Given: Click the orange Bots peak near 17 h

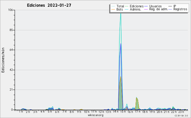Looking at the screenshot, I should pyautogui.click(x=137, y=98).
